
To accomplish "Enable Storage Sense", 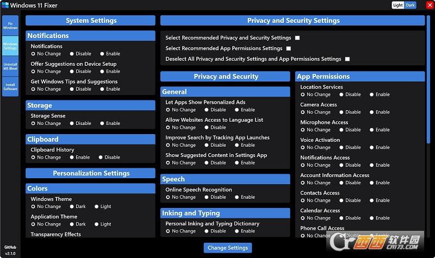I will tap(102, 123).
